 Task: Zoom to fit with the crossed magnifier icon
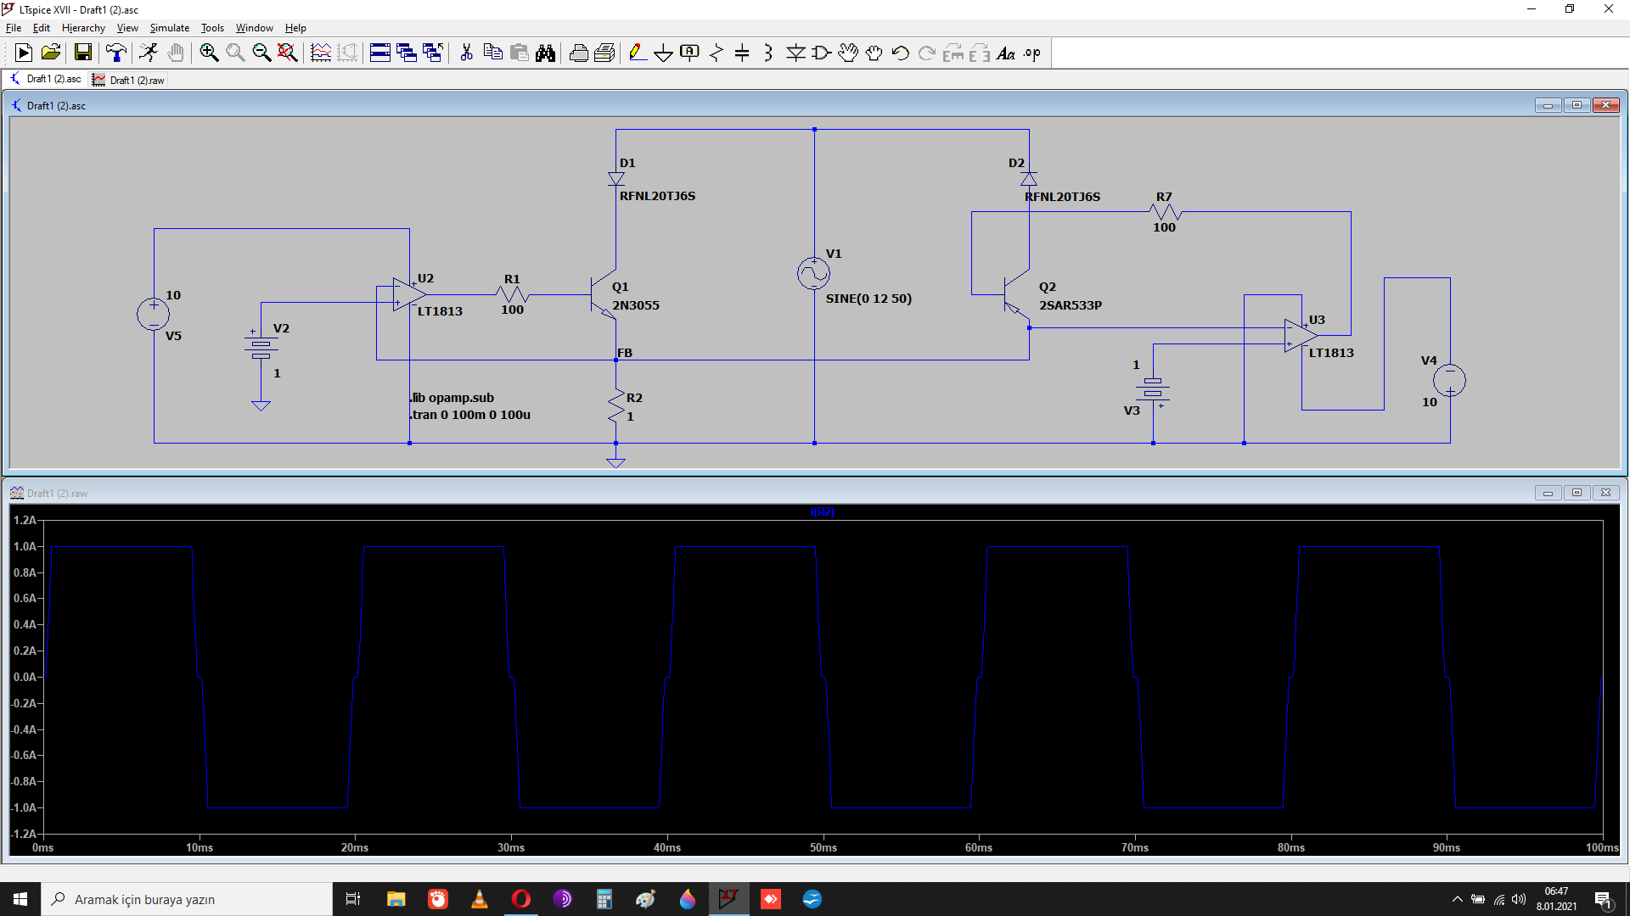[288, 53]
